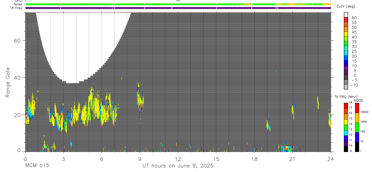Click the 'UT hours on June 9, 2025' axis title
Screen dimensions: 372x172
[x=178, y=166]
